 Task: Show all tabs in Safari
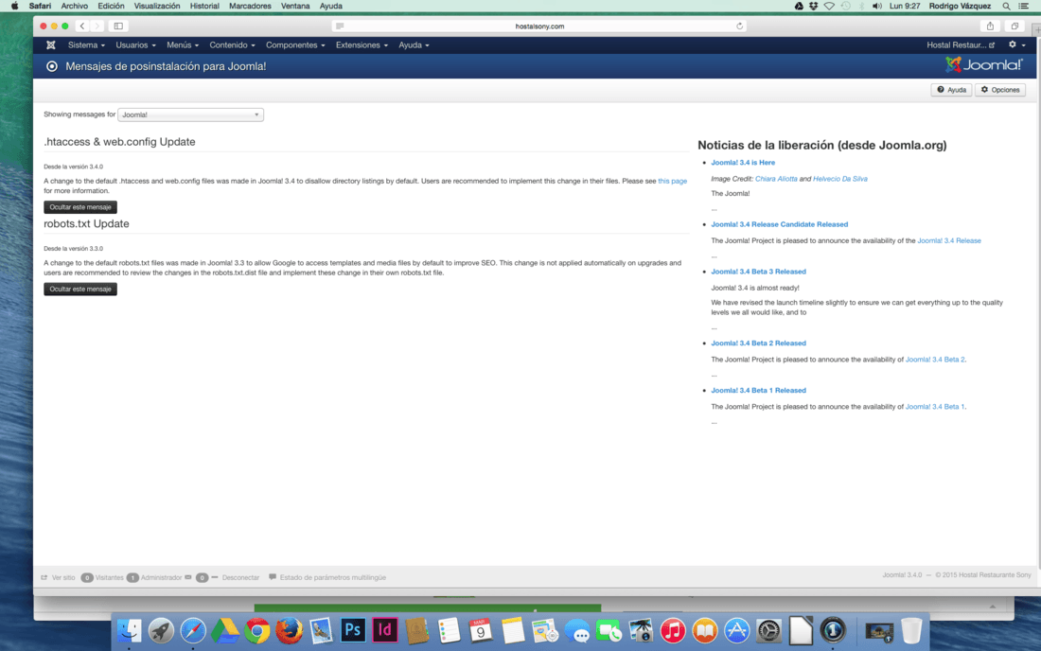1015,26
